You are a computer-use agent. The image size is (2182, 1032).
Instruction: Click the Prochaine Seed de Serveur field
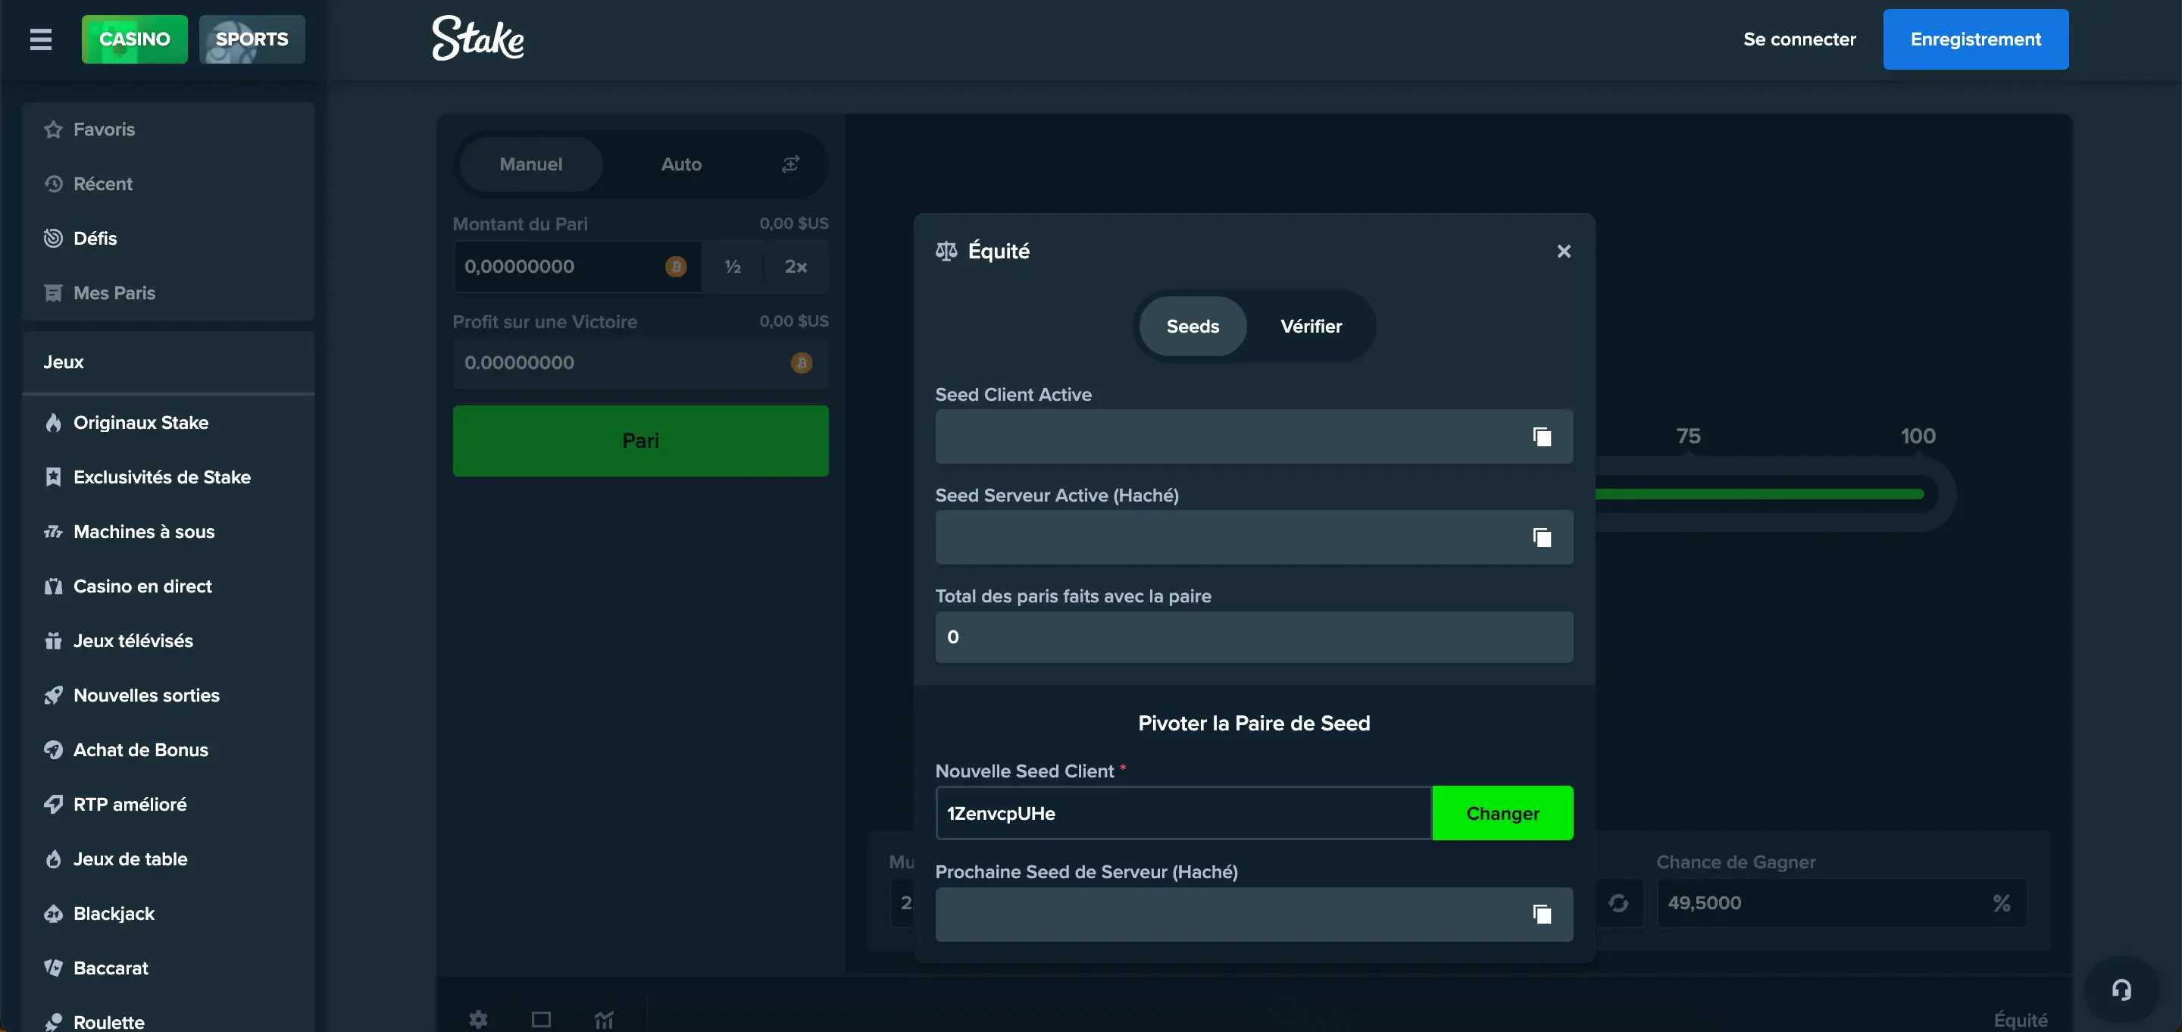click(x=1254, y=915)
